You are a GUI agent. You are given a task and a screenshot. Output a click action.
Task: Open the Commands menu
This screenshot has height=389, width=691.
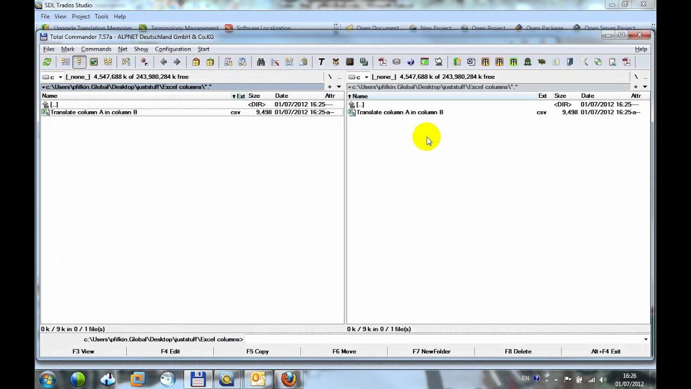(x=96, y=49)
